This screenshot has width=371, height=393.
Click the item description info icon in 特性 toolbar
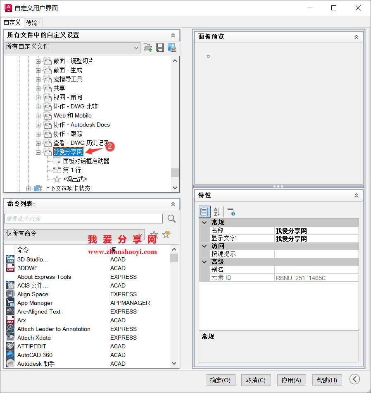(x=231, y=211)
